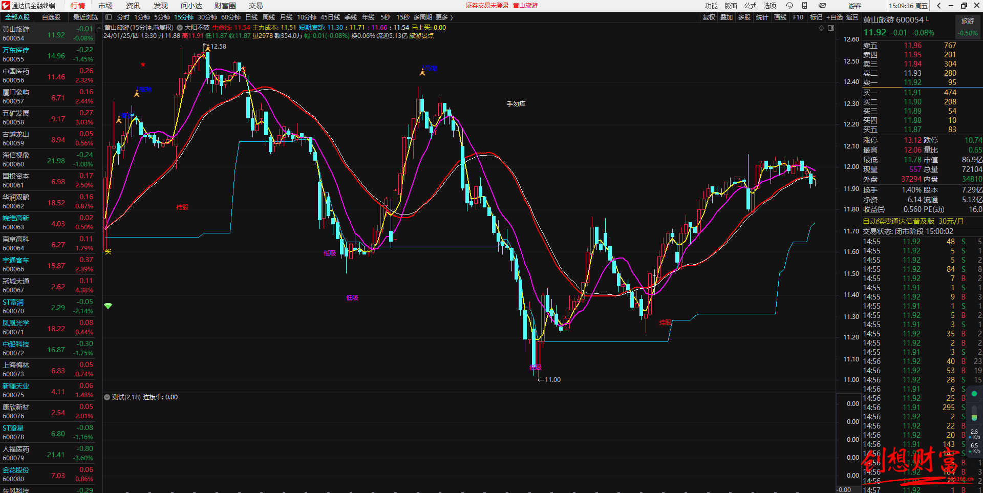Open the mobile phone version icon
The width and height of the screenshot is (983, 493).
pyautogui.click(x=805, y=6)
